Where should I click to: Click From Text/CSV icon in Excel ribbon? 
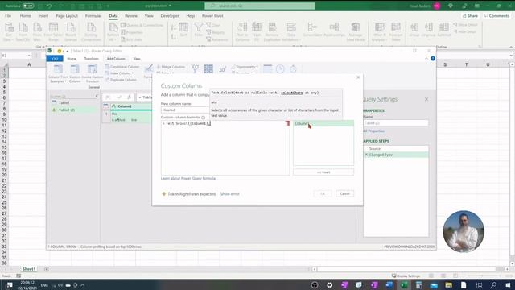(23, 32)
